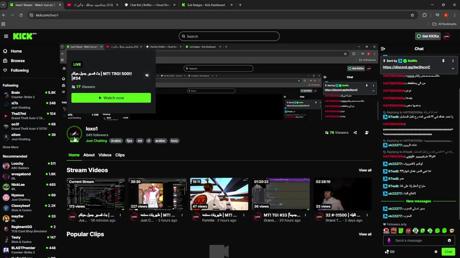Insert the angry red face emote
The image size is (460, 258).
[408, 231]
